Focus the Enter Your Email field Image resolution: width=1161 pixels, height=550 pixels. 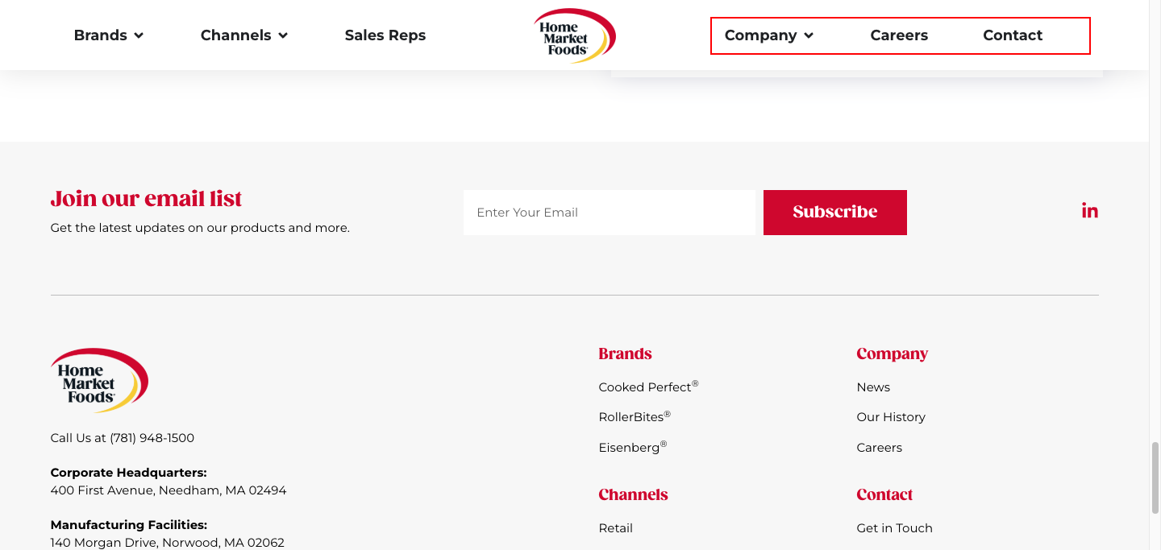609,213
